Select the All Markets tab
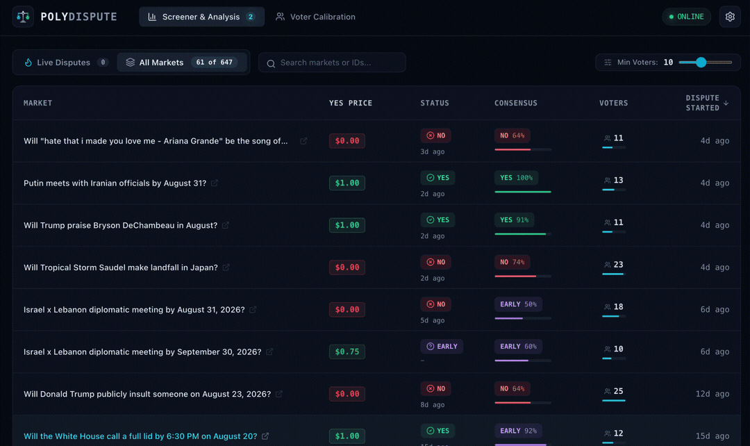This screenshot has width=750, height=446. 182,63
